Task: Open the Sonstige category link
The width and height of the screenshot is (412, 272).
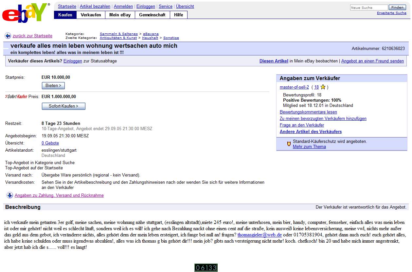Action: point(171,38)
